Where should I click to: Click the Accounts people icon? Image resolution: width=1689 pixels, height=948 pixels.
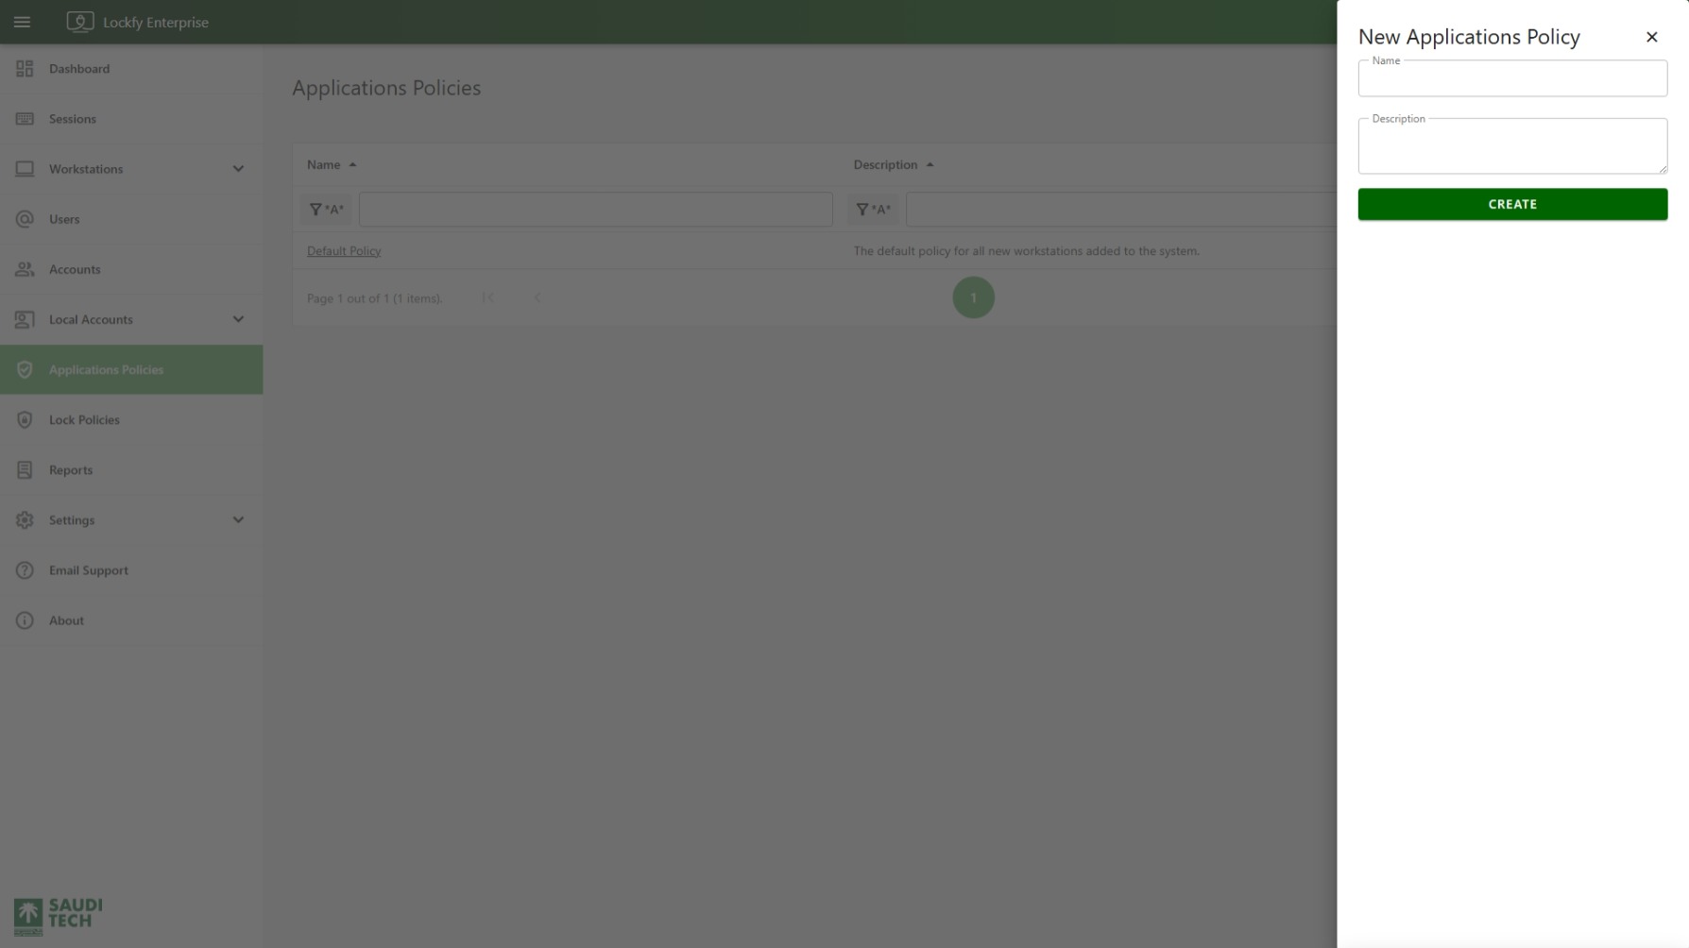coord(25,269)
